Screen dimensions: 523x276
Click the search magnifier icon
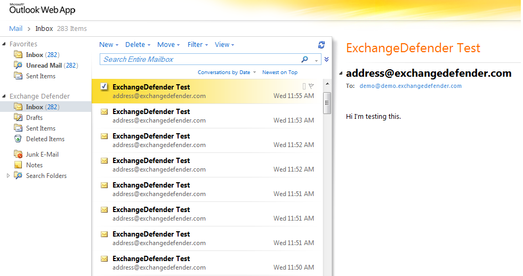[x=304, y=59]
